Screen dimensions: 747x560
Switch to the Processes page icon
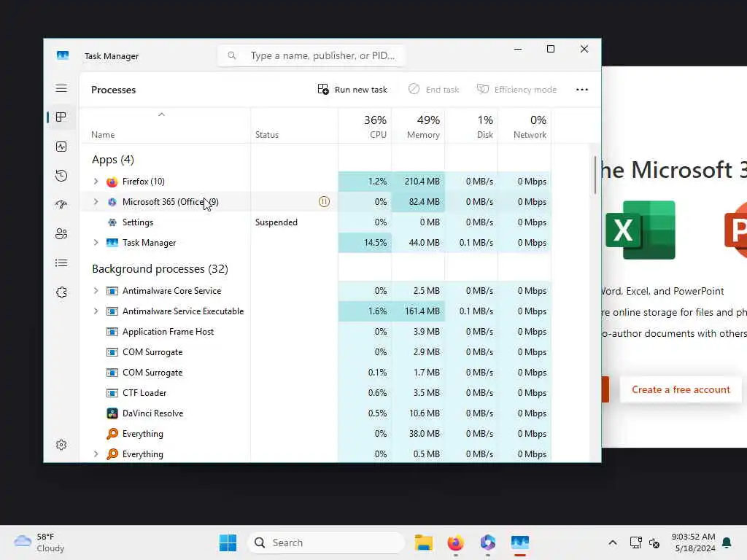coord(61,117)
